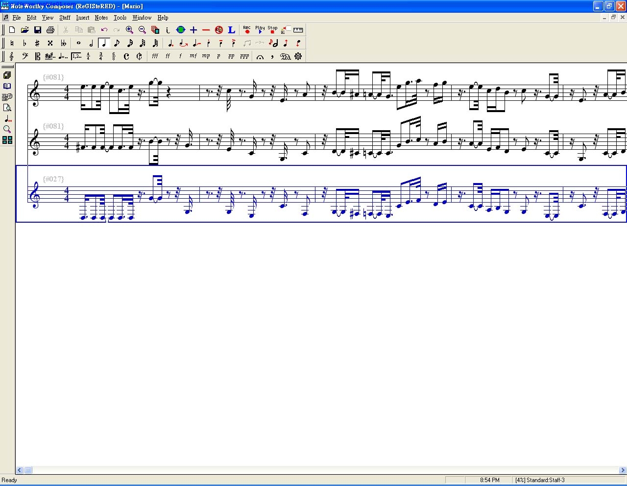This screenshot has height=486, width=627.
Task: Choose the eighth note duration
Action: coord(117,43)
